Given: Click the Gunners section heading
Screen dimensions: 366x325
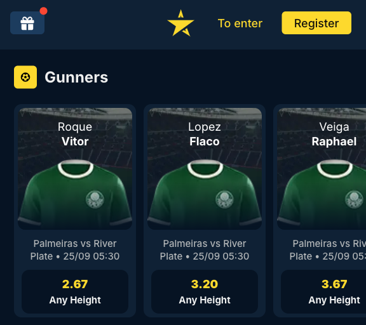Looking at the screenshot, I should coord(76,77).
